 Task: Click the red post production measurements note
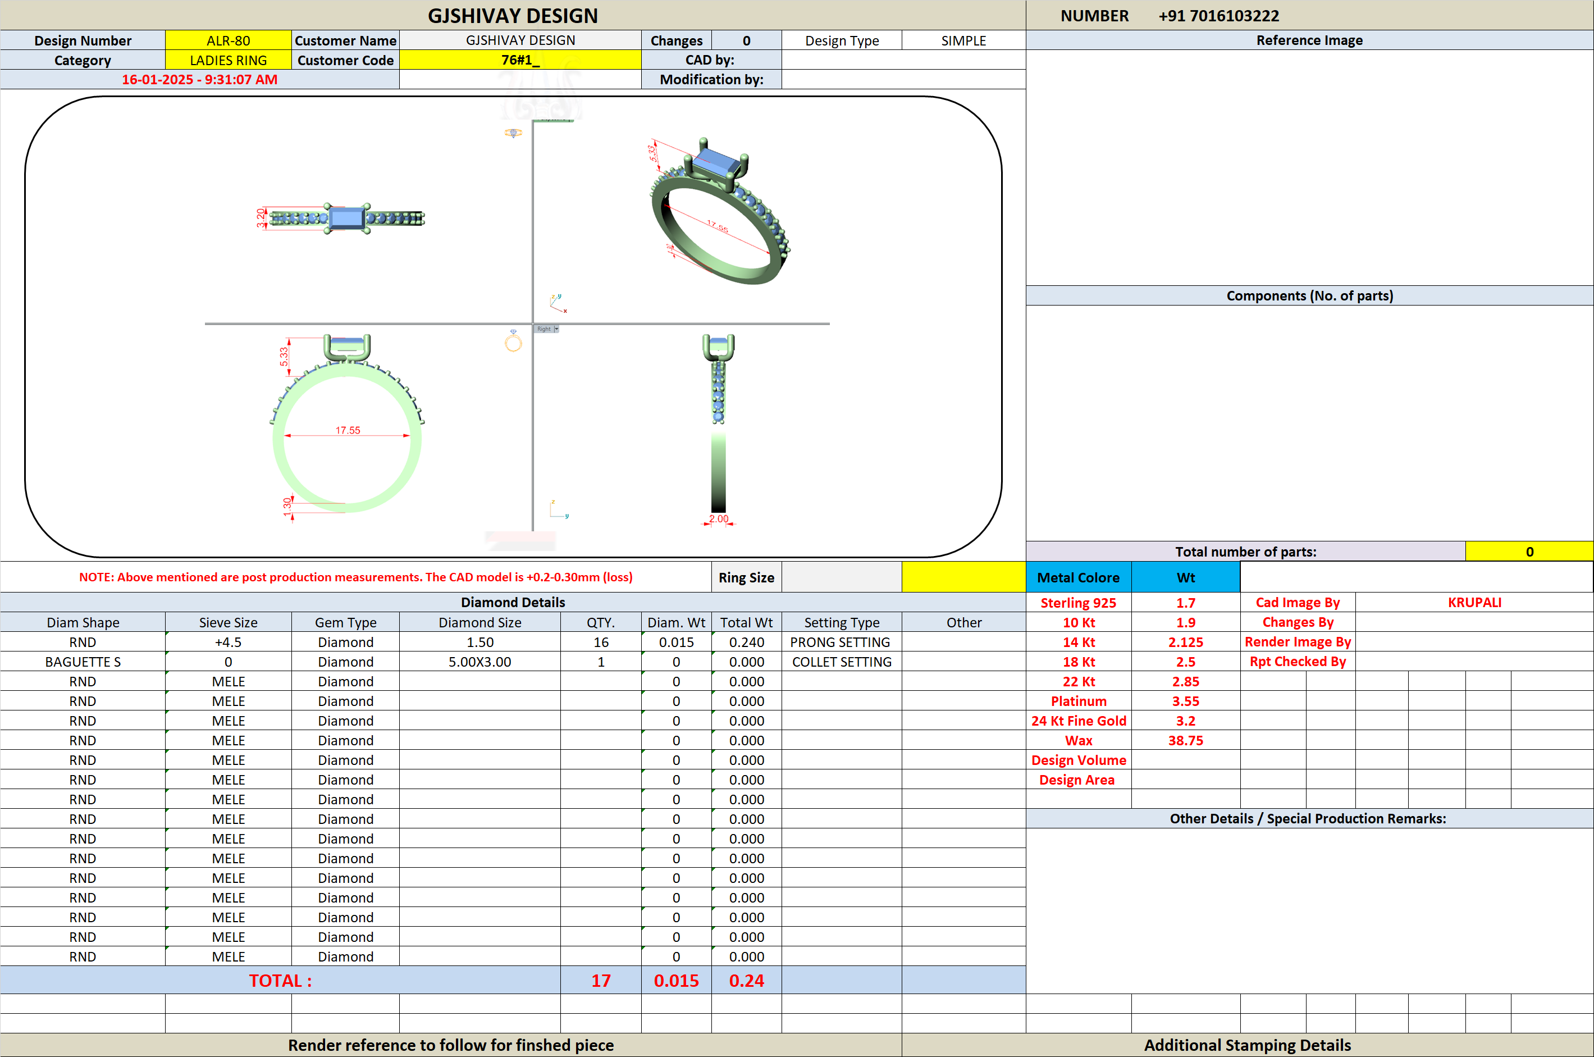tap(356, 577)
